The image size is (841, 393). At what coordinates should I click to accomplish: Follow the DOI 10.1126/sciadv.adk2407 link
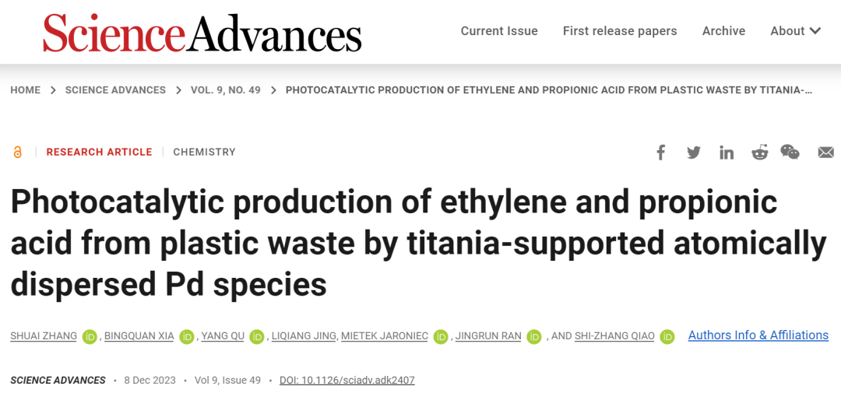(347, 380)
